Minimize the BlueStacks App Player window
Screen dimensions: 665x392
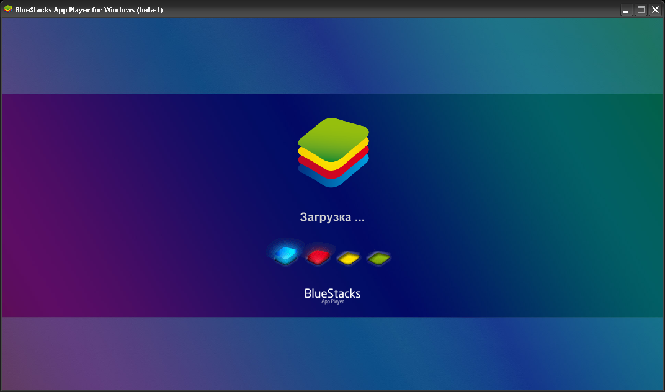tap(627, 10)
